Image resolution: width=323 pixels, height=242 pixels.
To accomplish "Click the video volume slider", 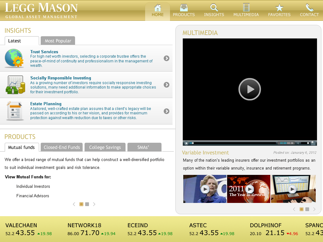I will (305, 143).
